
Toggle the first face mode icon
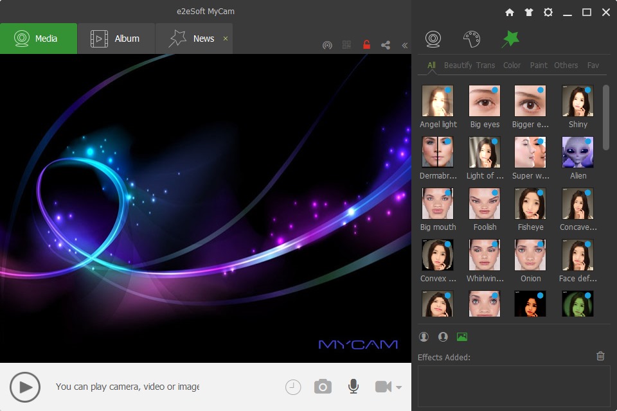(x=424, y=337)
